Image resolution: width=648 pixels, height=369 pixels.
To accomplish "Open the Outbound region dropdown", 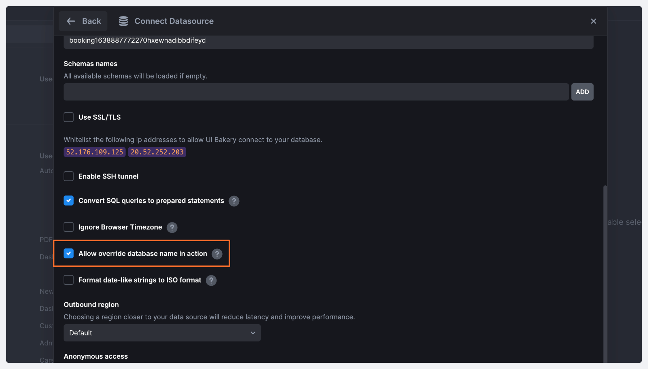I will tap(162, 333).
